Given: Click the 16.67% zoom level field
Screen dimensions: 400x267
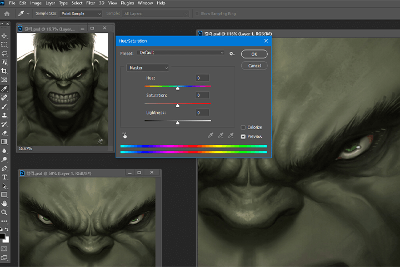Looking at the screenshot, I should click(x=26, y=149).
